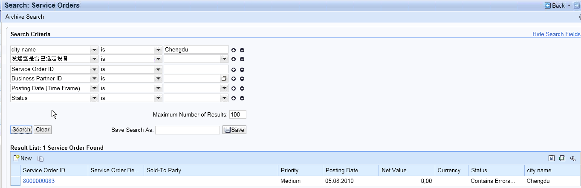
Task: Save the search with Save button
Action: 234,130
